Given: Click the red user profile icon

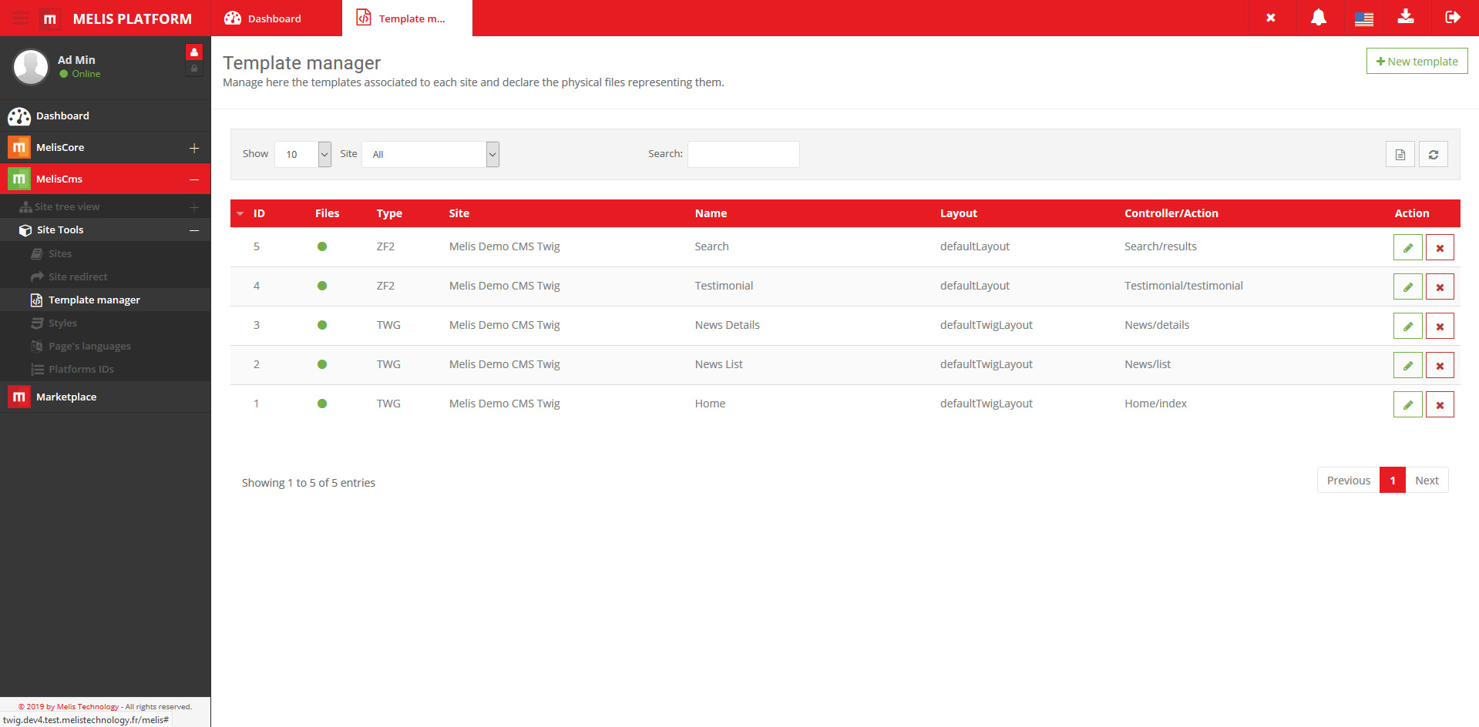Looking at the screenshot, I should (194, 52).
